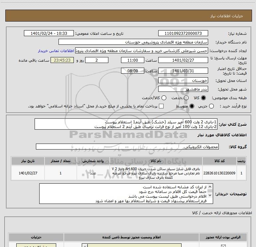The height and width of the screenshot is (247, 256).
Task: Toggle the mandatory license checkbox
Action: click(x=223, y=246)
